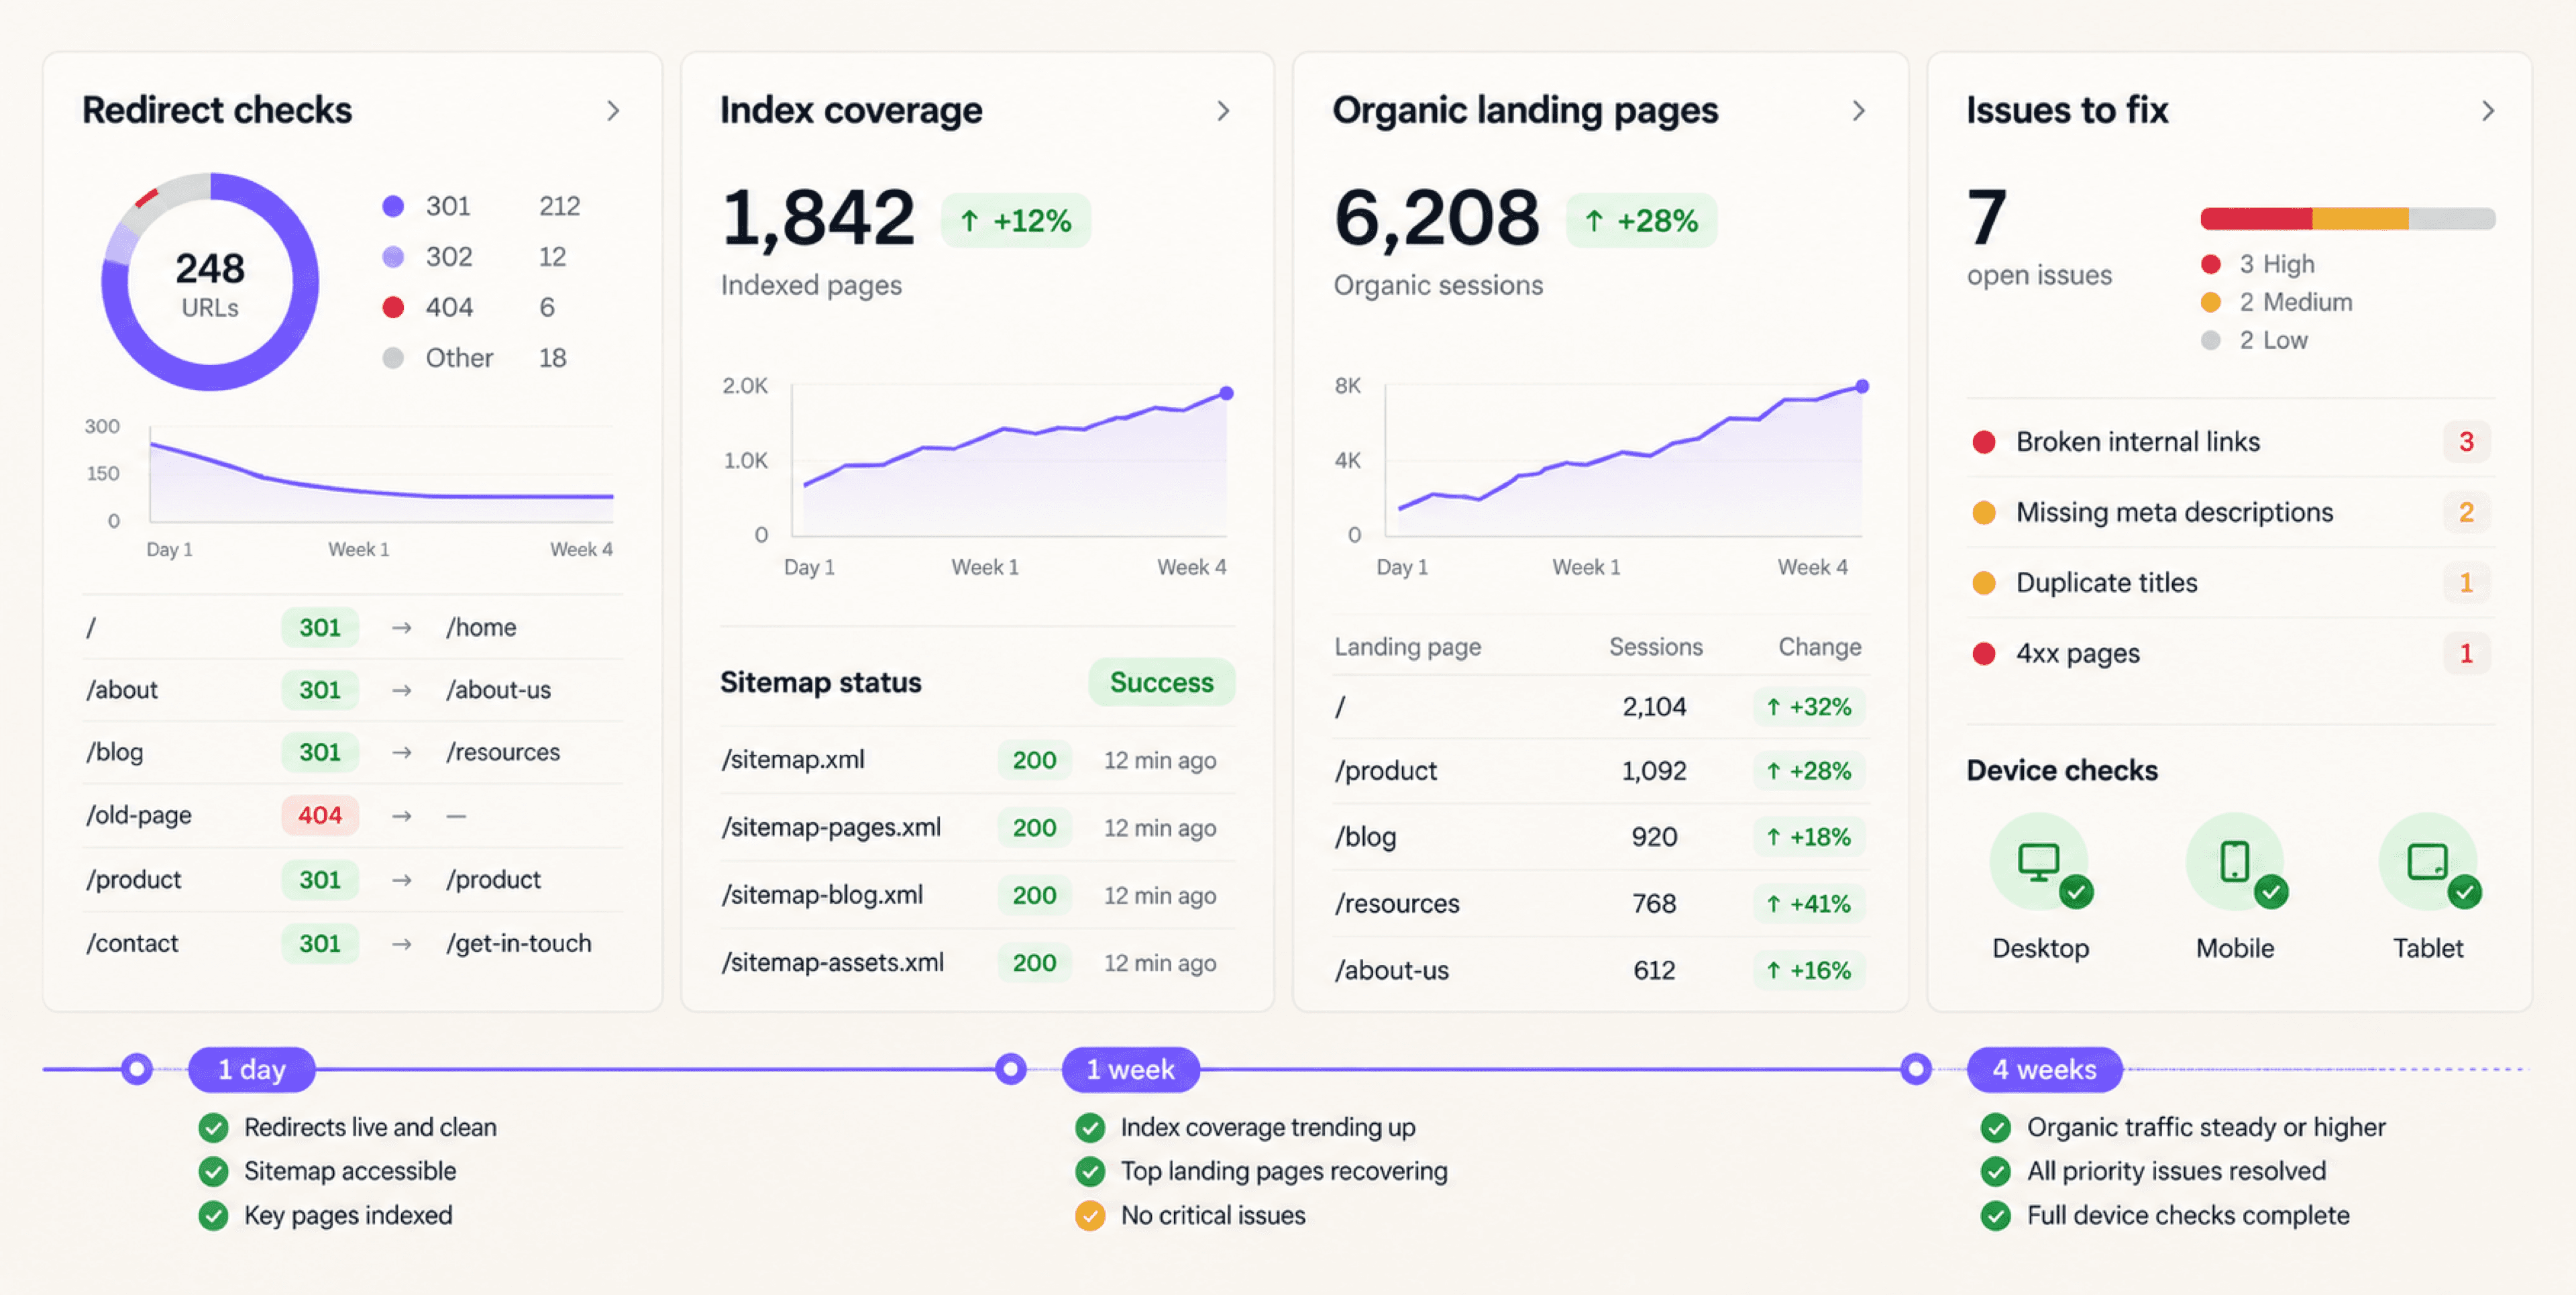Click the /resources landing page row
Viewport: 2576px width, 1295px height.
[x=1600, y=903]
